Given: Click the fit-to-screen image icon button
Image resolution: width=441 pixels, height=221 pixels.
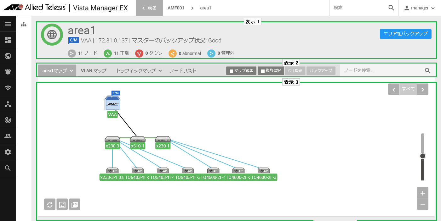Looking at the screenshot, I should pyautogui.click(x=62, y=205).
